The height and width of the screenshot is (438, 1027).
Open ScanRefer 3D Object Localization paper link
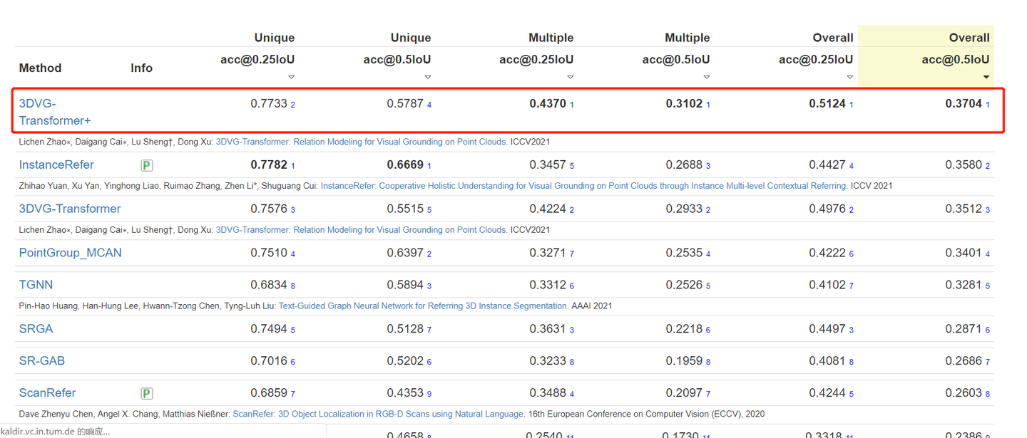pyautogui.click(x=379, y=414)
